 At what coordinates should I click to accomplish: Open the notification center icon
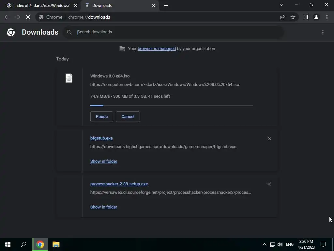[323, 244]
